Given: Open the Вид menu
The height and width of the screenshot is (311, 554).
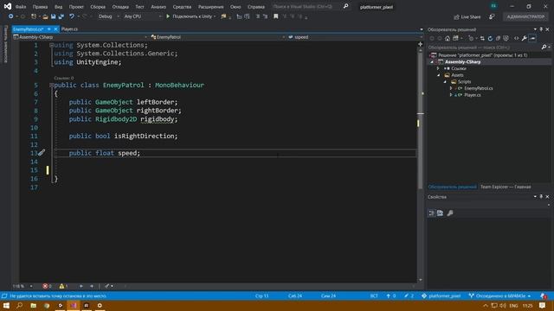Looking at the screenshot, I should (x=58, y=7).
